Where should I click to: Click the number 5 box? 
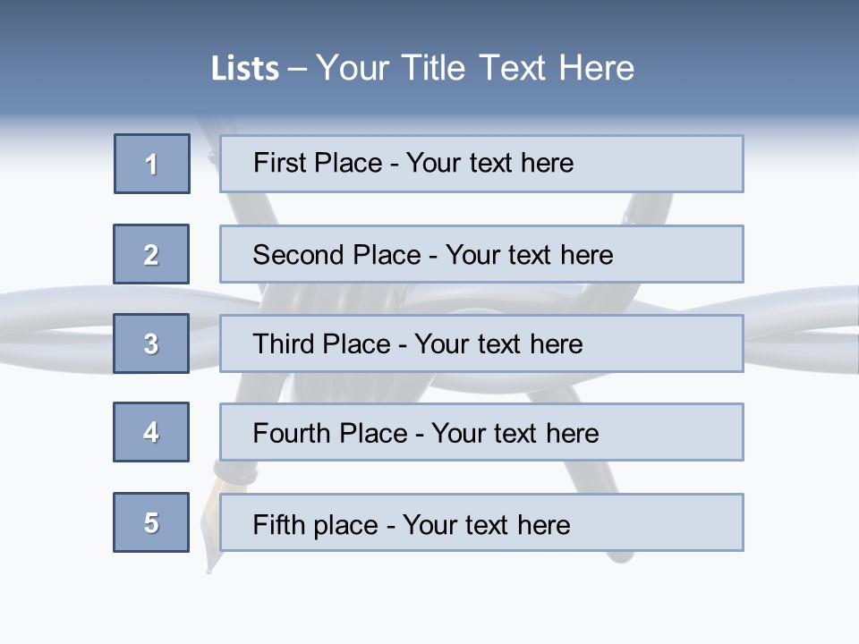point(151,522)
